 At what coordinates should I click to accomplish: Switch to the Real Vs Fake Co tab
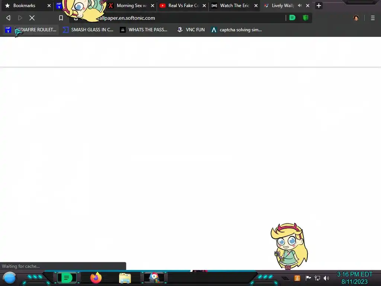(183, 6)
